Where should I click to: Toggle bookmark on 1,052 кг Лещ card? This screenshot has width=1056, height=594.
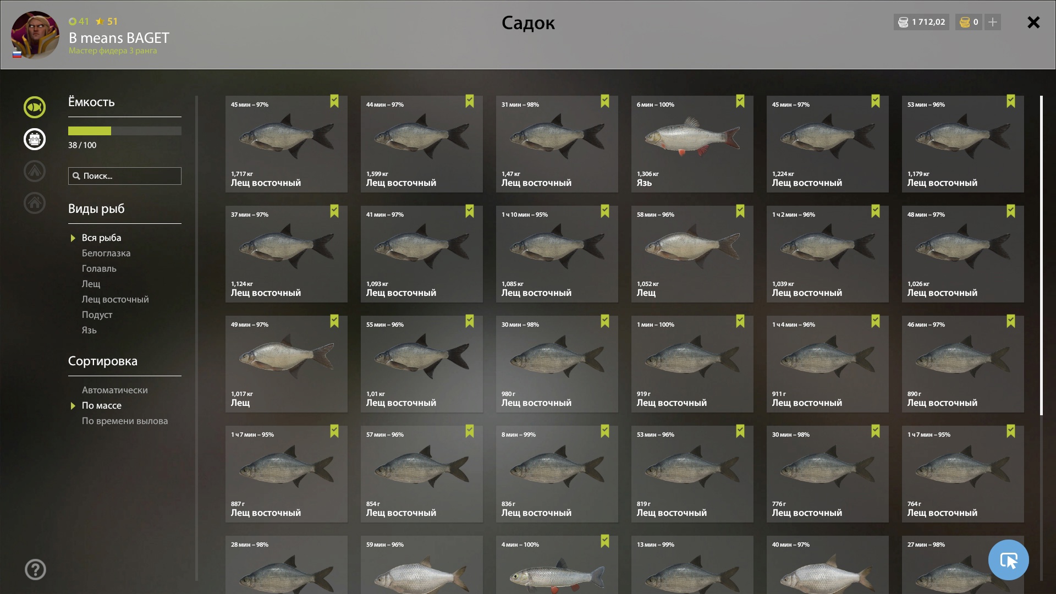(740, 211)
